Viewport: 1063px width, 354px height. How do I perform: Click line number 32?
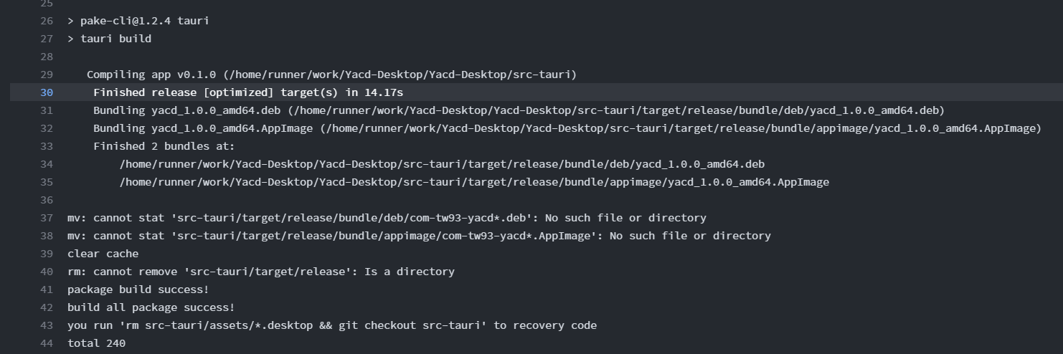click(x=47, y=128)
